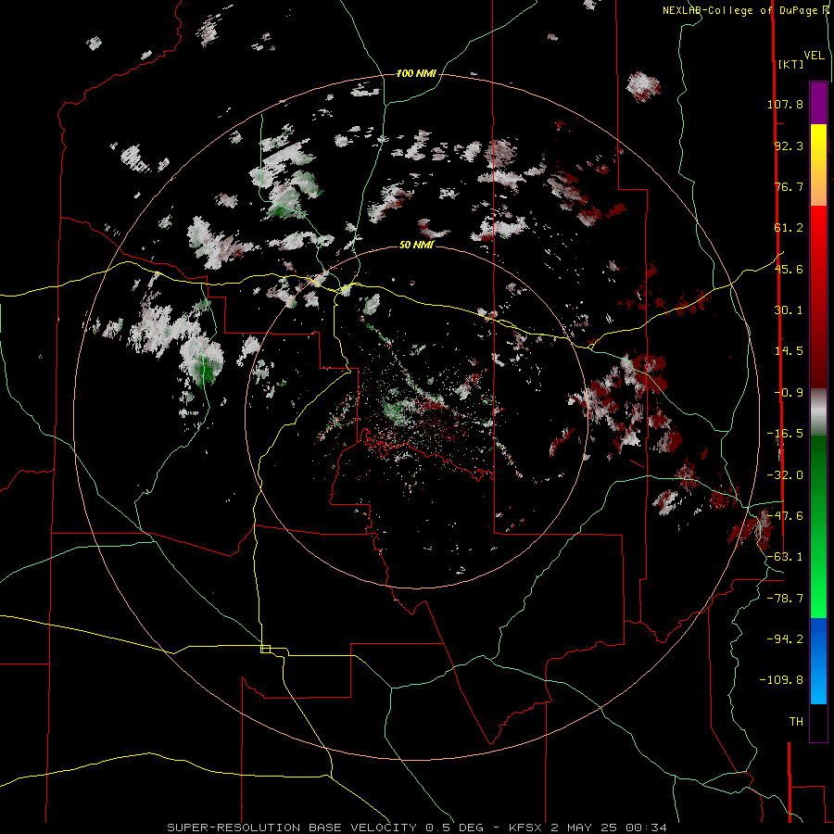The height and width of the screenshot is (834, 834).
Task: Click the VEL legend heading
Action: (x=814, y=55)
